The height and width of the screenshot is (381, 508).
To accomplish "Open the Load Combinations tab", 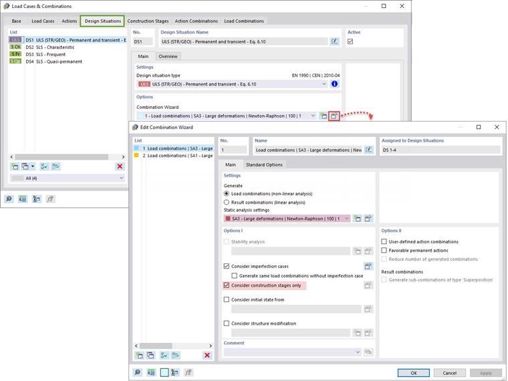I will 244,21.
